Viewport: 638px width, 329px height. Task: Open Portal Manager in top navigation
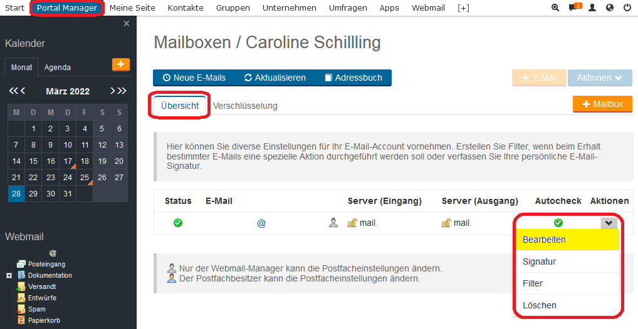click(67, 8)
